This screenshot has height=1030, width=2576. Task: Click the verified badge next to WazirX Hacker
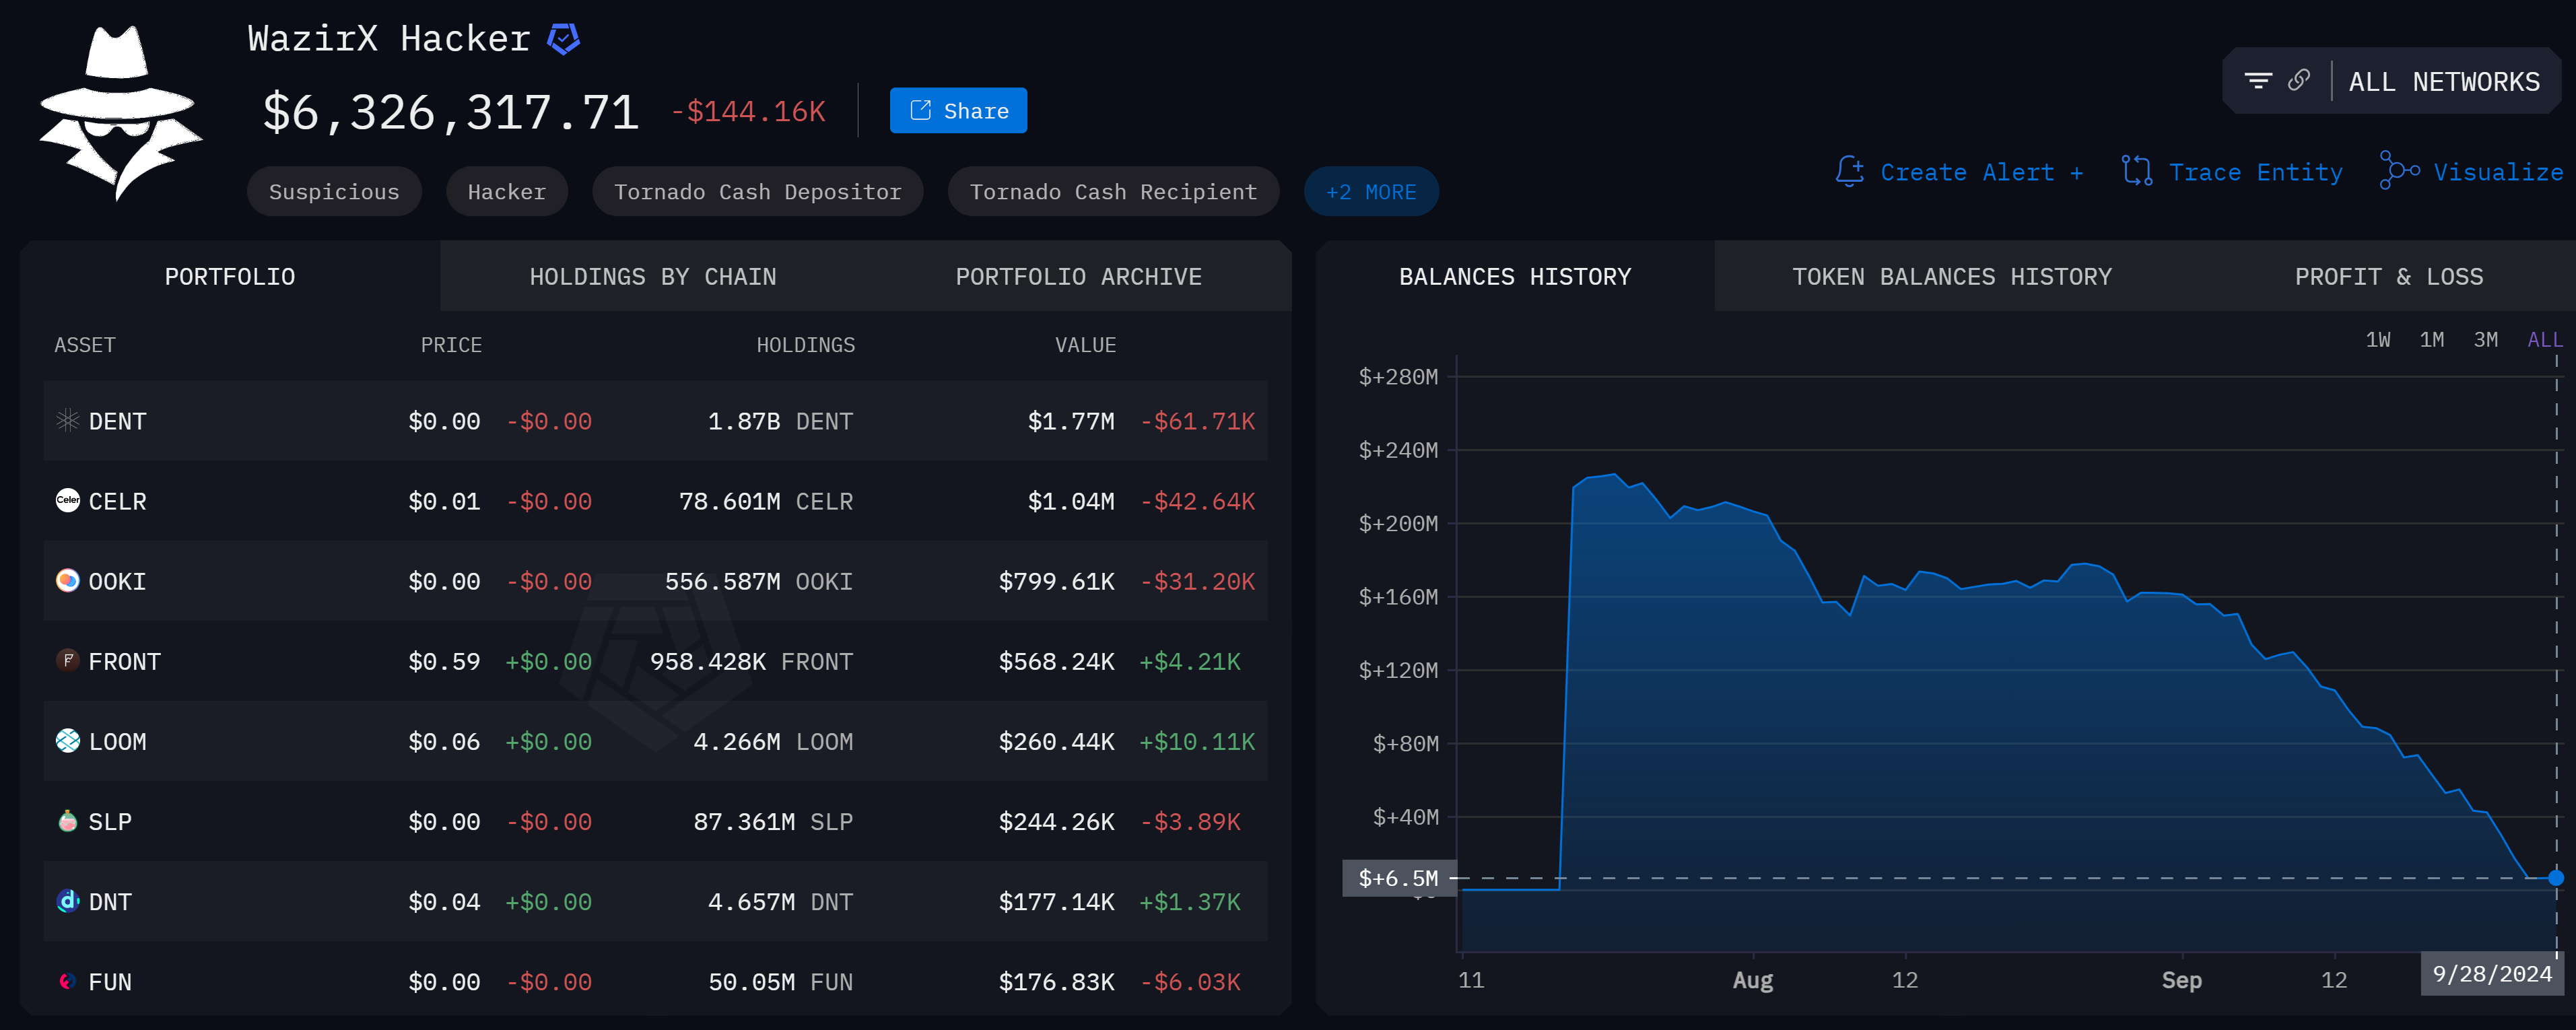point(563,39)
